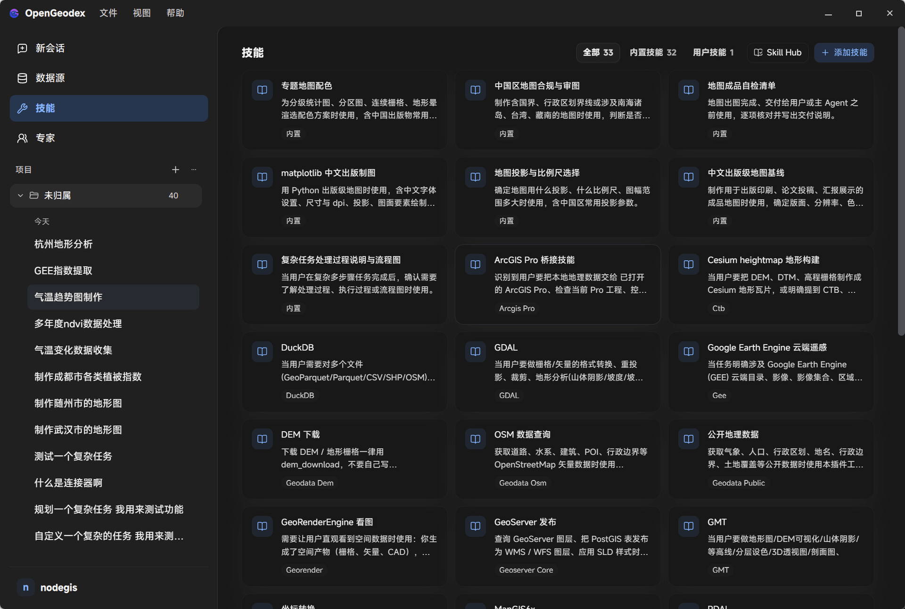
Task: Click the people icon beside 专家
Action: (22, 138)
